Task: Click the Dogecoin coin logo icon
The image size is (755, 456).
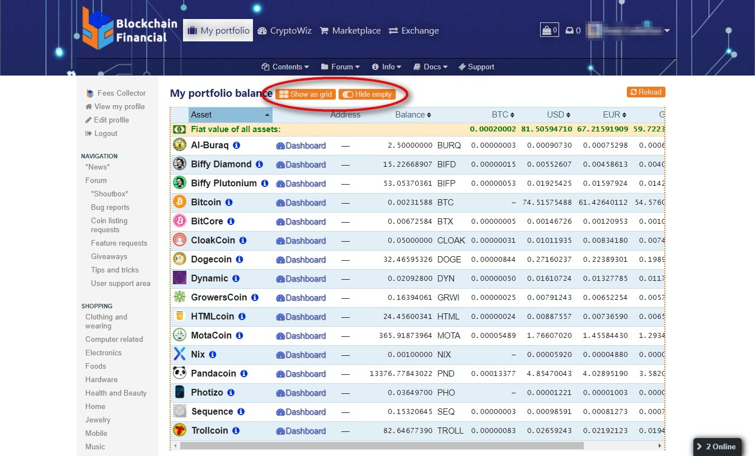Action: [180, 259]
